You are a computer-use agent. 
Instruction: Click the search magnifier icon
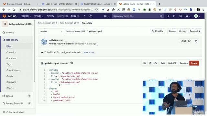pyautogui.click(x=161, y=16)
